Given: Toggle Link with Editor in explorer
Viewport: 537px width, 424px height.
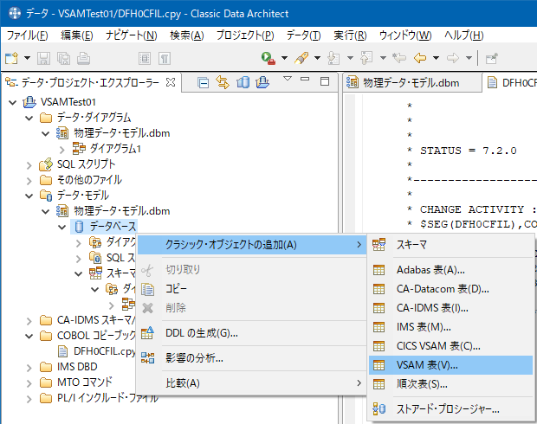Looking at the screenshot, I should [x=223, y=82].
